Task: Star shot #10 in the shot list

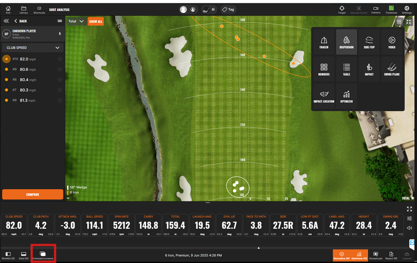Action: [59, 59]
